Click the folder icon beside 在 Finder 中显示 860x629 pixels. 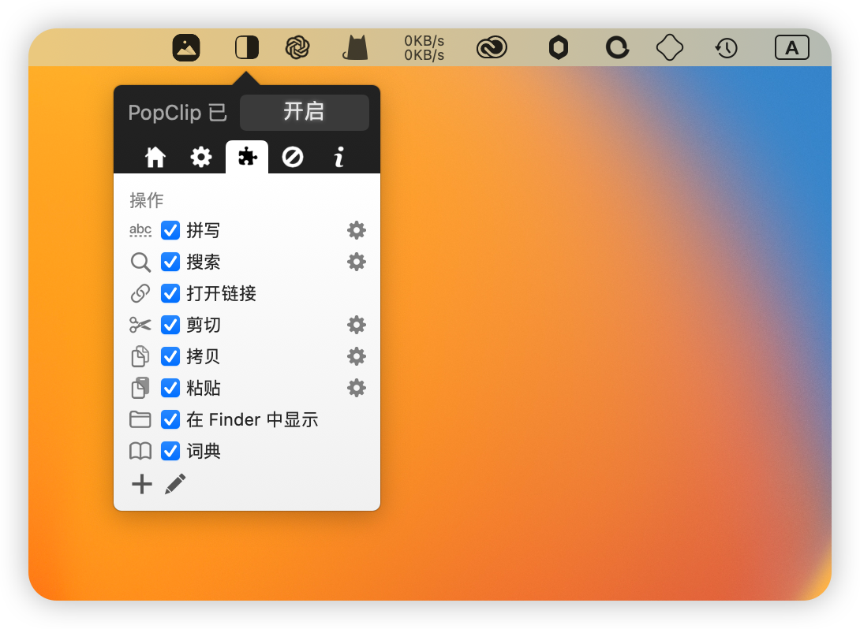140,419
